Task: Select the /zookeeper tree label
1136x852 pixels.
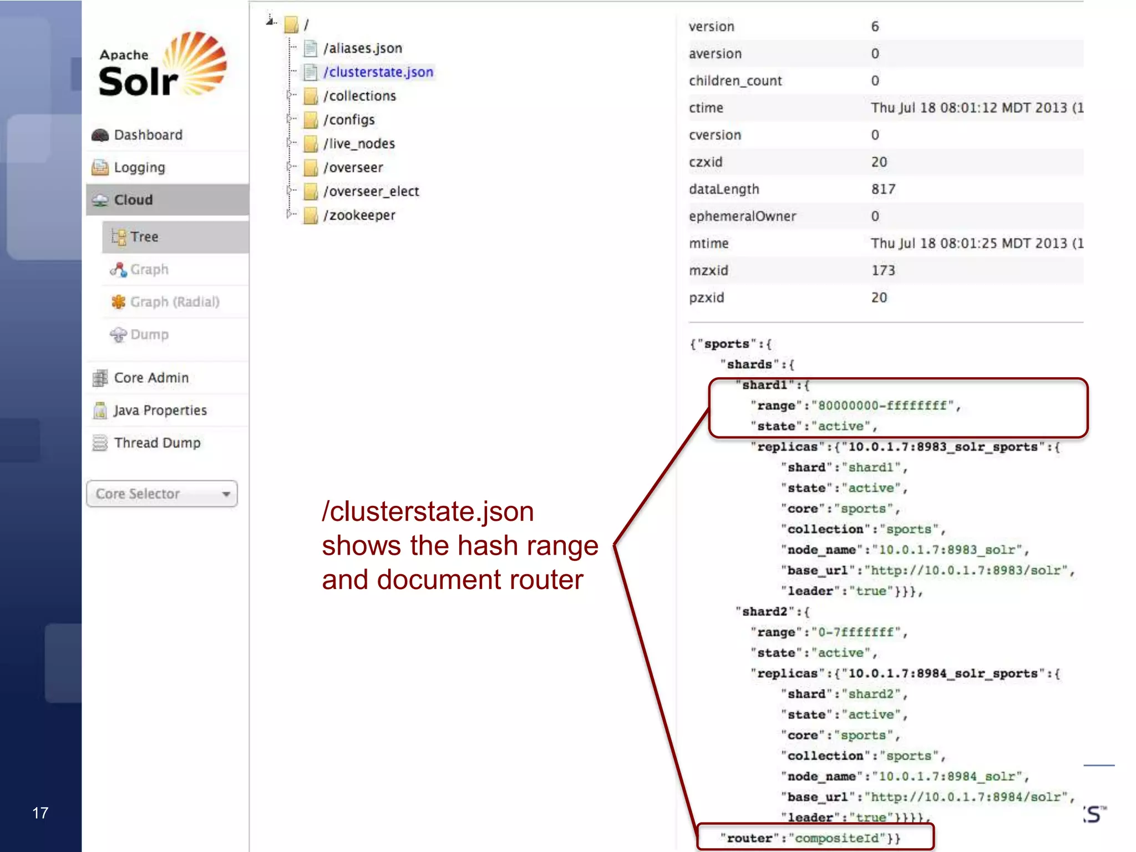Action: 359,215
